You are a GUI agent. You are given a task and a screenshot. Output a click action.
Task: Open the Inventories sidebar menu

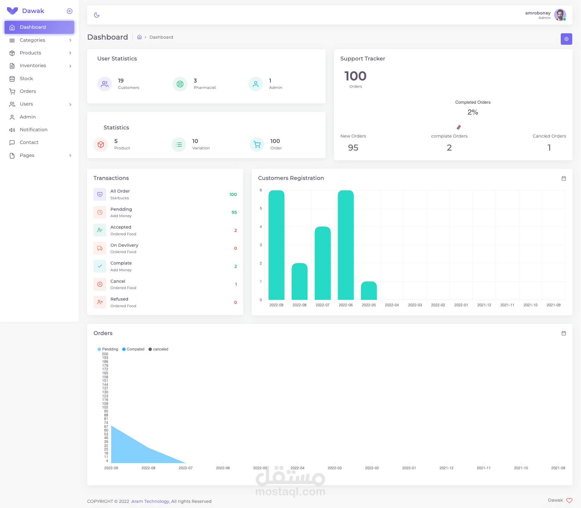coord(39,66)
